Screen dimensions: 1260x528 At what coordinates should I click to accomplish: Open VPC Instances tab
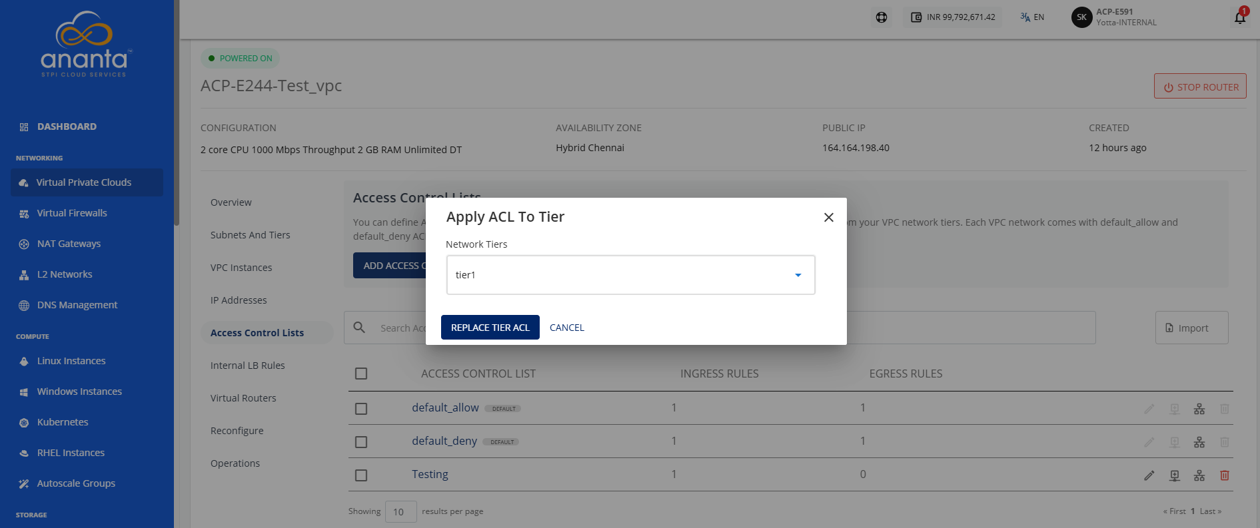point(241,268)
